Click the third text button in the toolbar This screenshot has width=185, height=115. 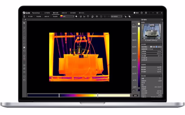coord(47,16)
